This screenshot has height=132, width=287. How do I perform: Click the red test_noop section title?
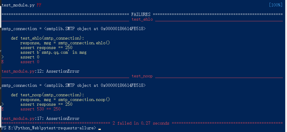coord(142,76)
